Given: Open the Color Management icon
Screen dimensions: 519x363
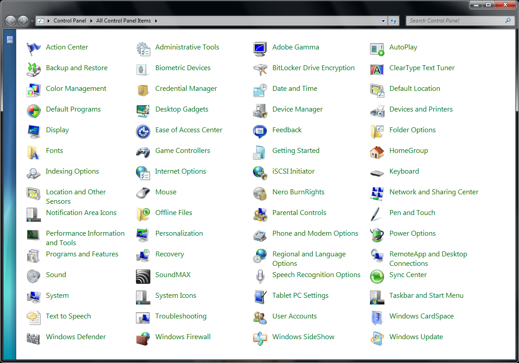Looking at the screenshot, I should click(x=33, y=90).
